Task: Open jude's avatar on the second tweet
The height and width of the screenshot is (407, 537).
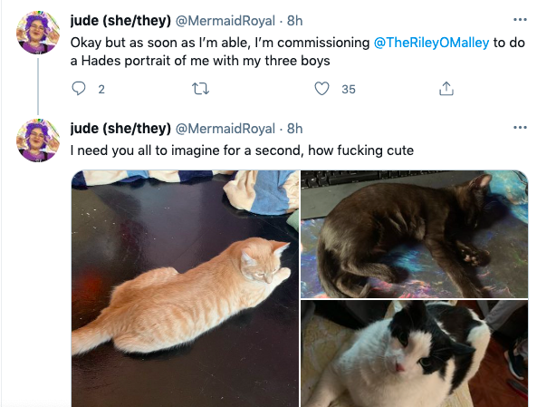Action: point(38,141)
